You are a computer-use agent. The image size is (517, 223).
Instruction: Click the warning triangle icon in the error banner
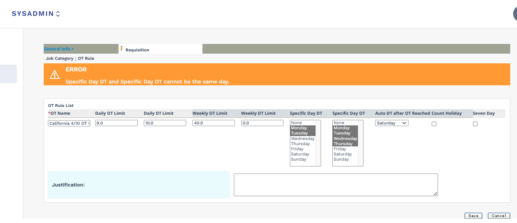click(55, 75)
